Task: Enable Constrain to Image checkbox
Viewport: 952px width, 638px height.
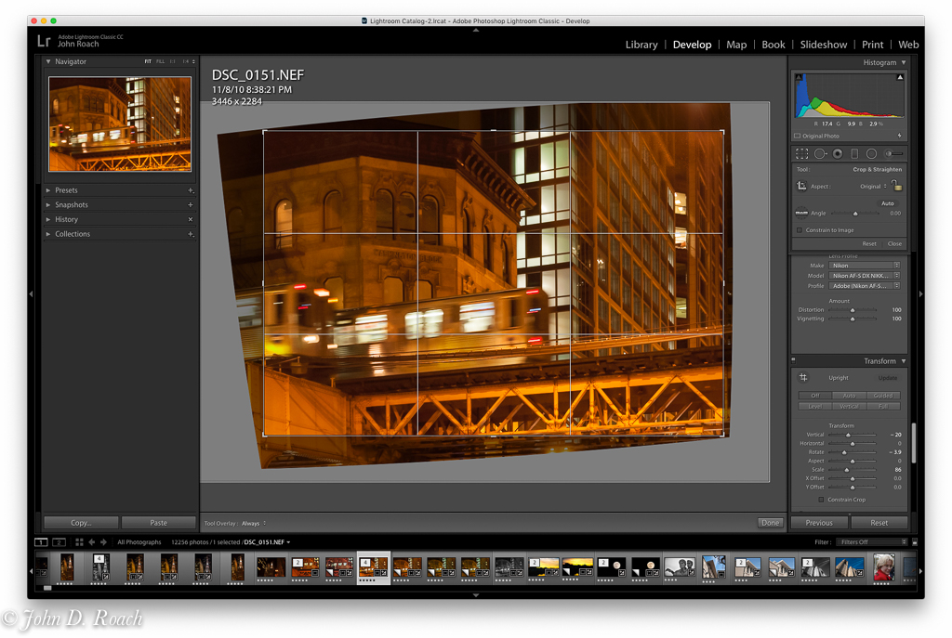Action: coord(800,230)
